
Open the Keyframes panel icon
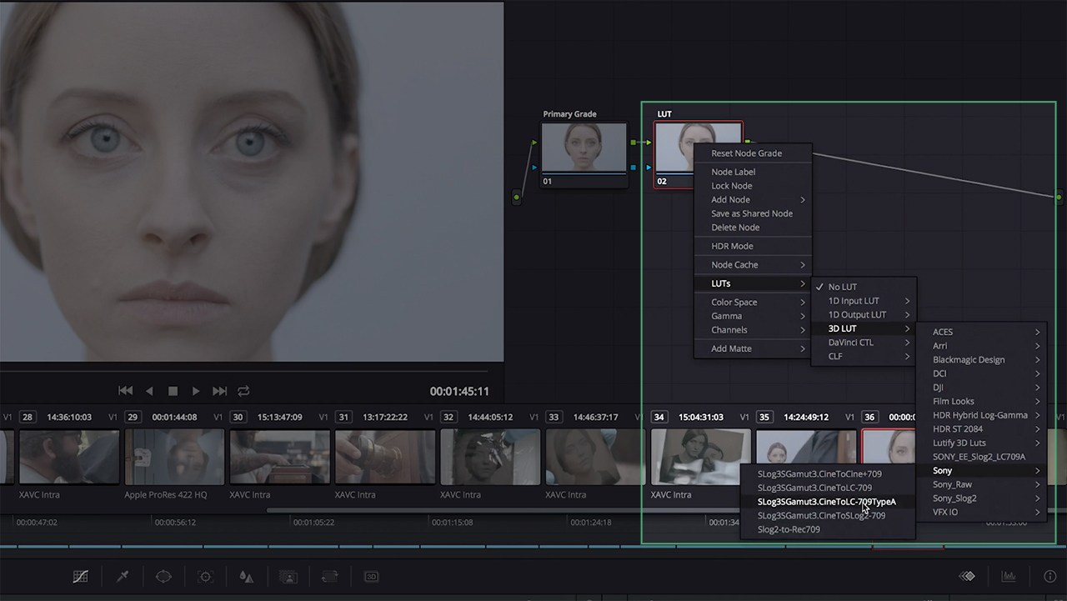tap(967, 576)
